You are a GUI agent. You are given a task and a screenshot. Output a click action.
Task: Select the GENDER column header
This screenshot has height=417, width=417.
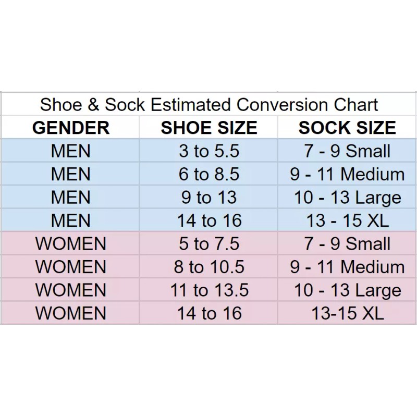click(71, 128)
